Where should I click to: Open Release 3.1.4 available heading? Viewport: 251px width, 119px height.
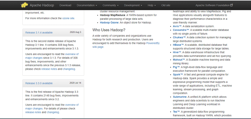click(x=39, y=33)
